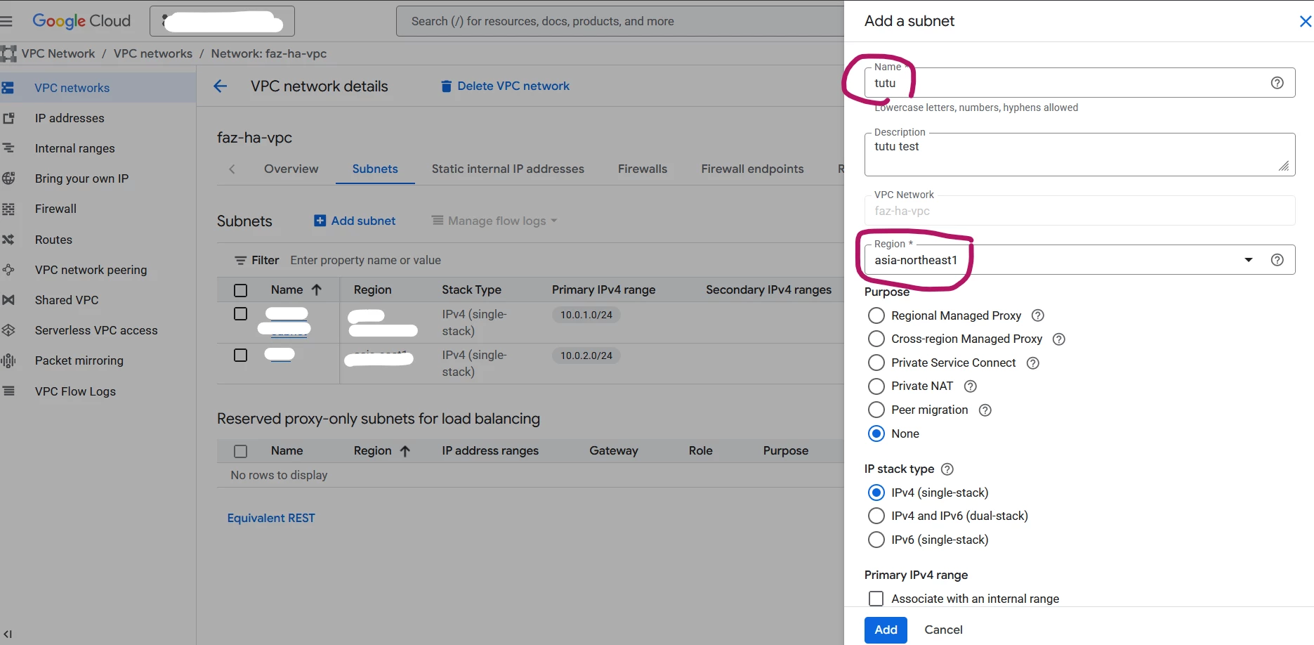
Task: Select Regional Managed Proxy purpose
Action: pos(876,315)
